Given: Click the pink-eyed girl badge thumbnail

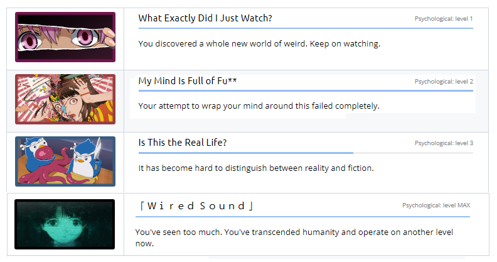Looking at the screenshot, I should point(65,37).
